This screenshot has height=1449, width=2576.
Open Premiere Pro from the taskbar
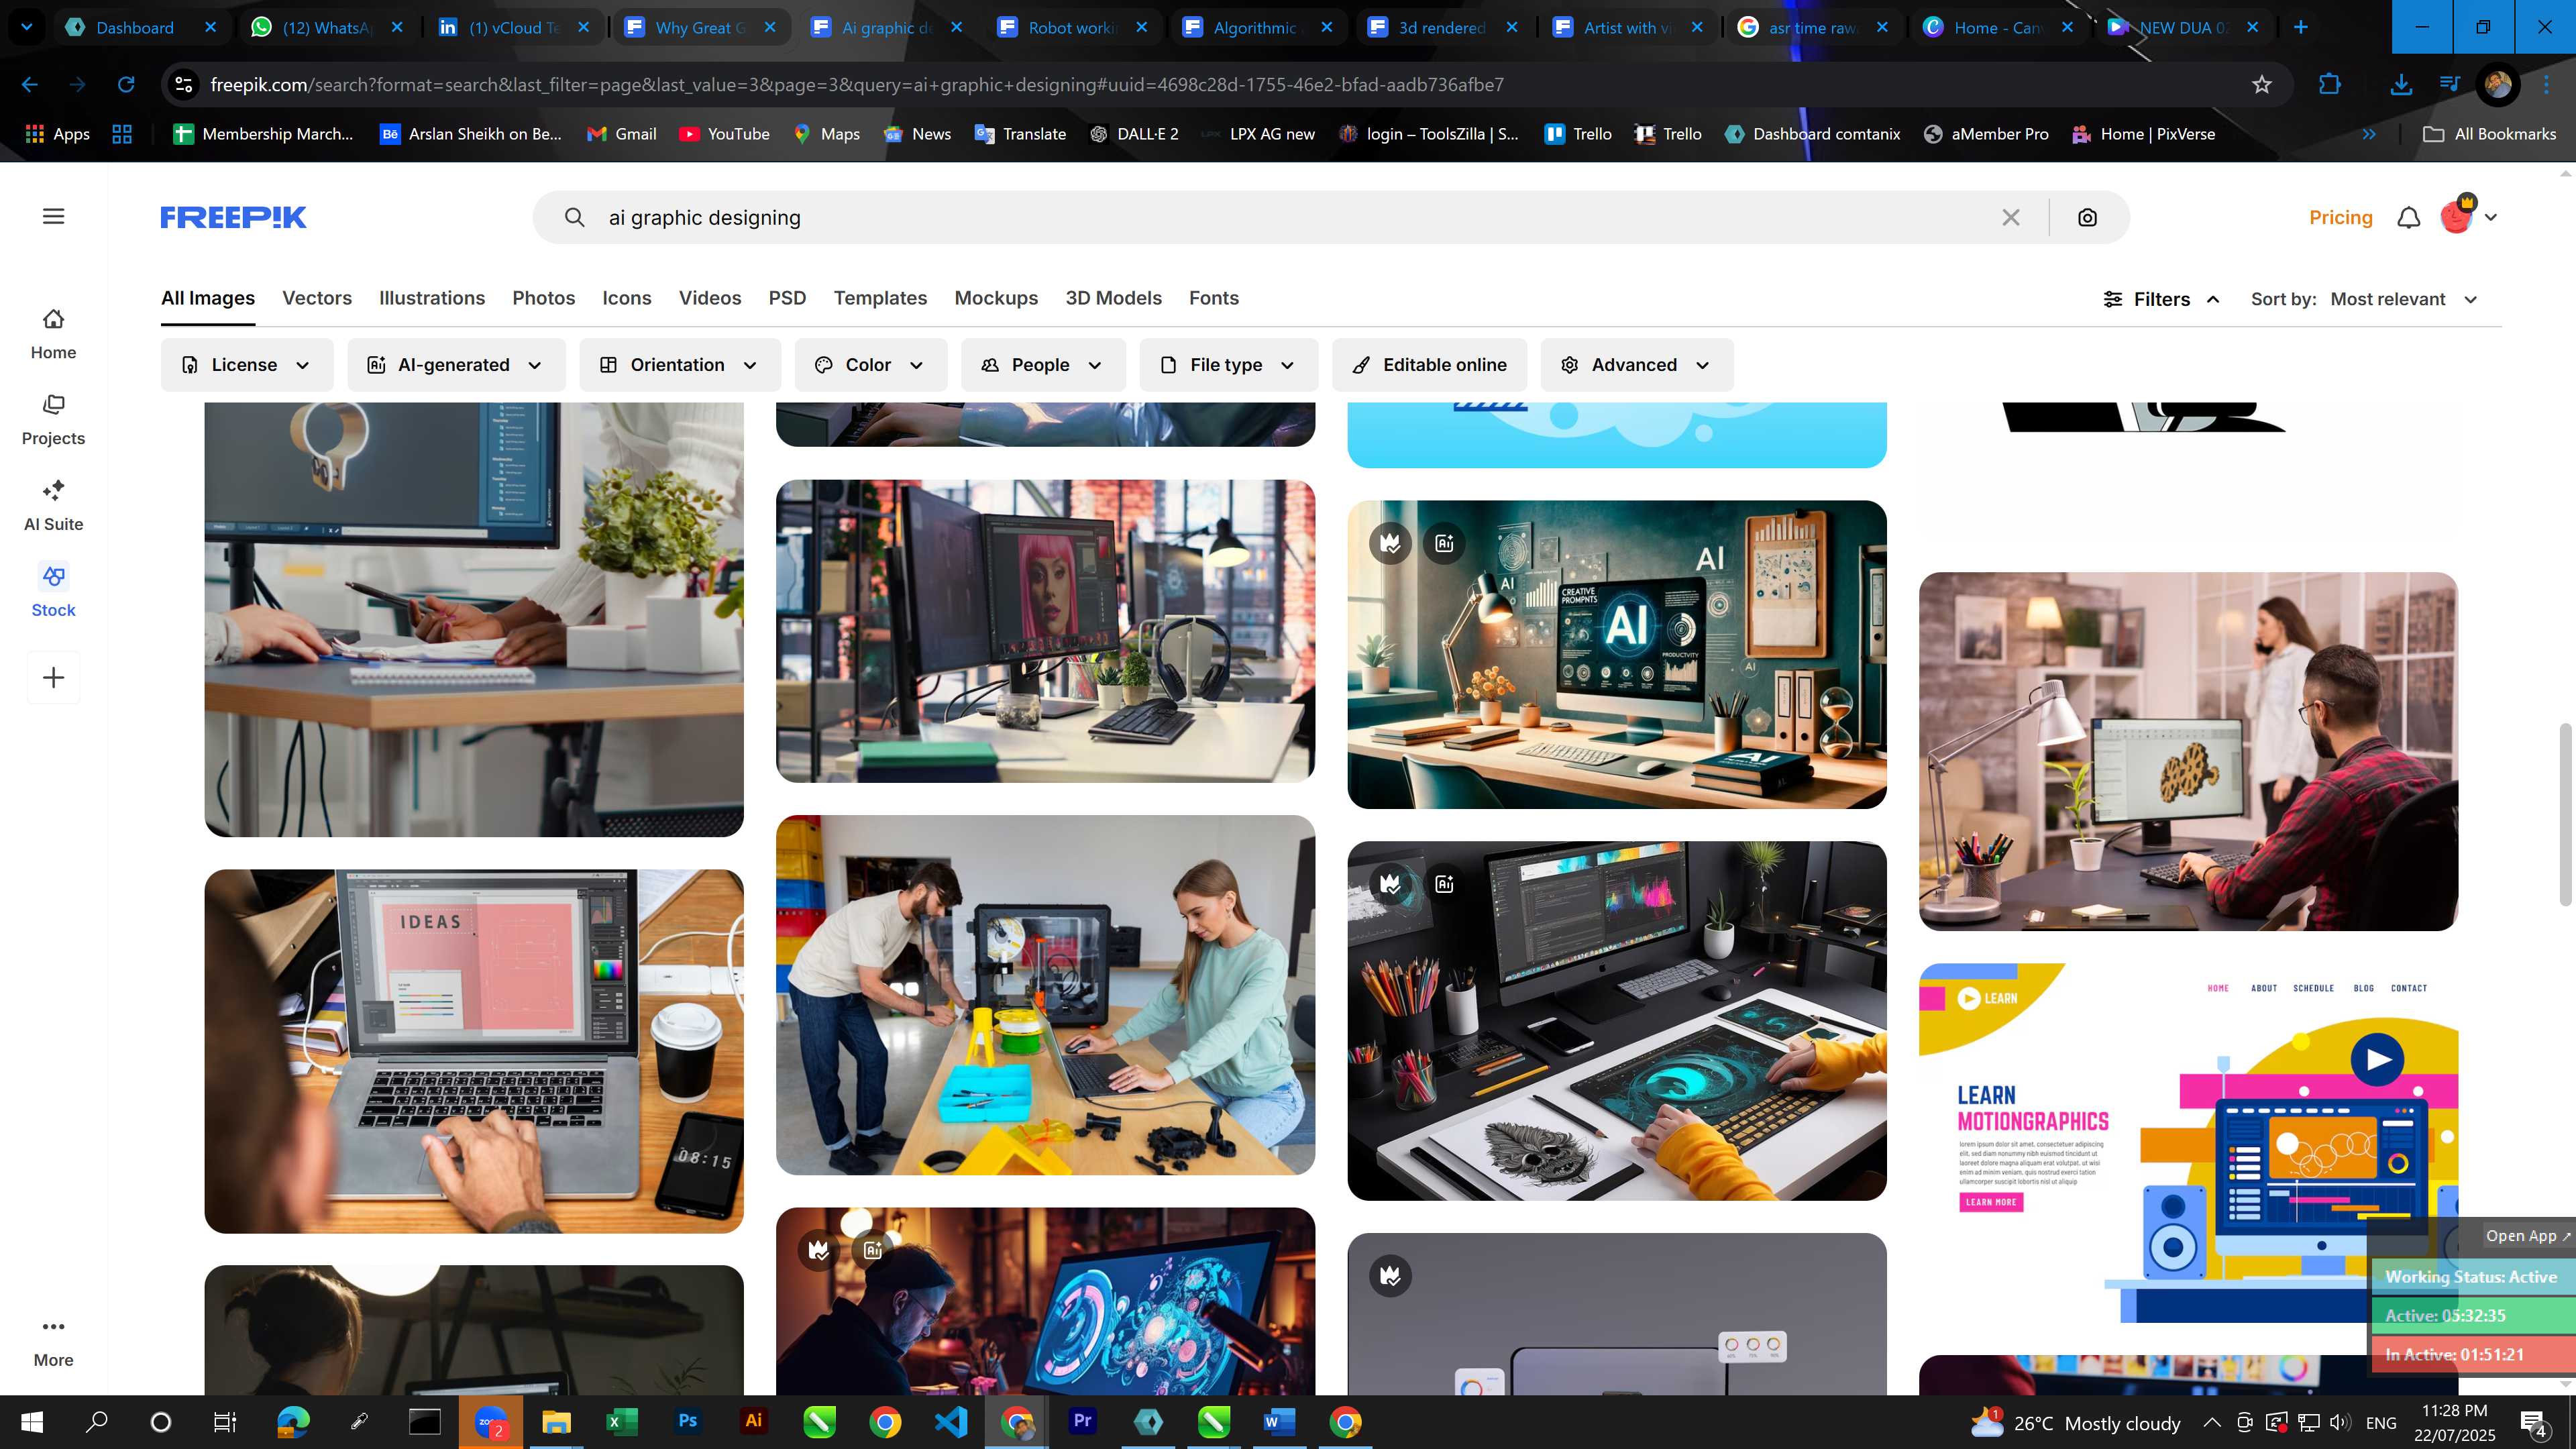click(1082, 1421)
